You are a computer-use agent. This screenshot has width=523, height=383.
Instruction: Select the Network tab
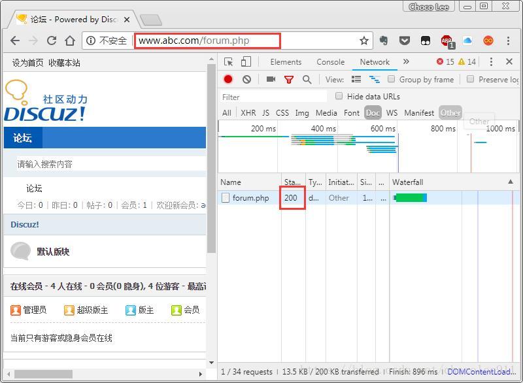[375, 62]
